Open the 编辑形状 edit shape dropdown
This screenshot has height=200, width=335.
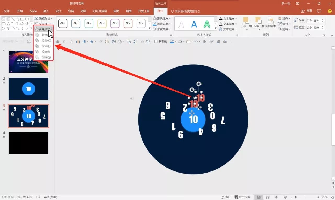click(x=43, y=19)
